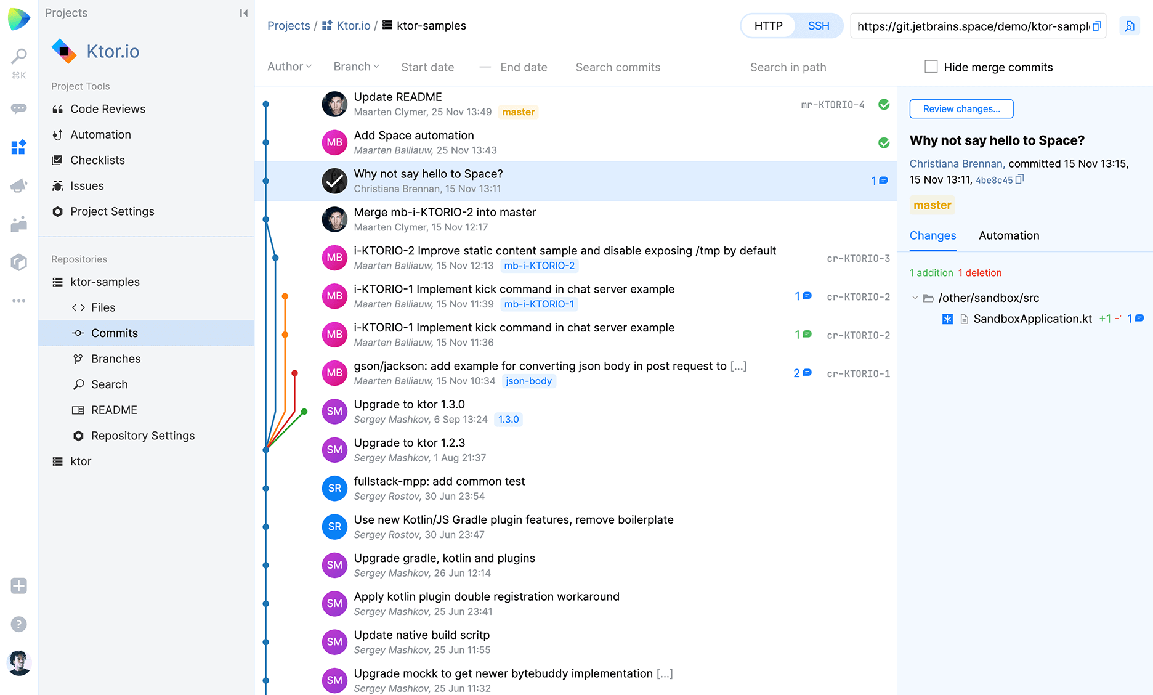Image resolution: width=1153 pixels, height=695 pixels.
Task: Open SandboxApplication.kt file diff
Action: point(1032,319)
